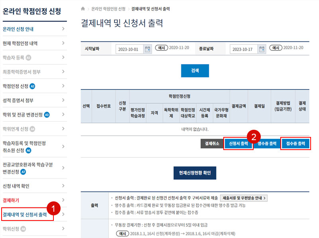Click the 신청서 출력 button
319x238 pixels.
point(238,144)
